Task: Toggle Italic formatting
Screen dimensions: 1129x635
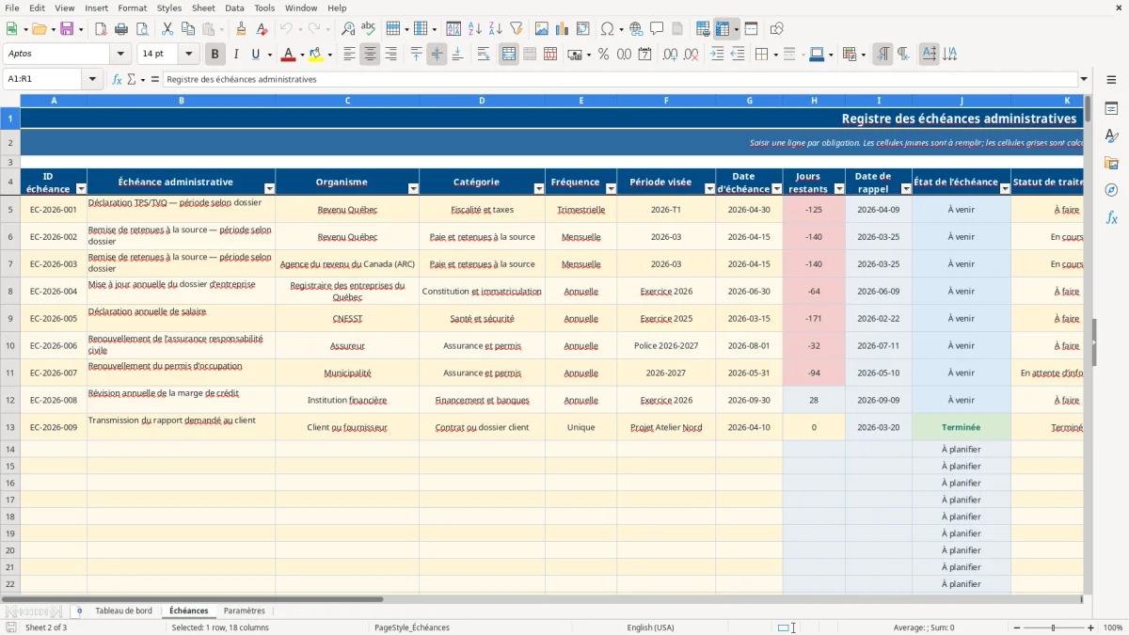Action: coord(236,55)
